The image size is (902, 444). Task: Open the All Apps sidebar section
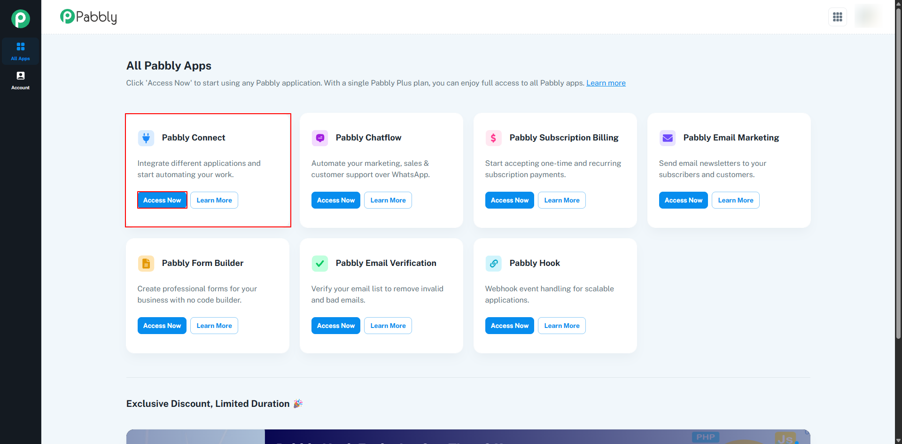[21, 51]
